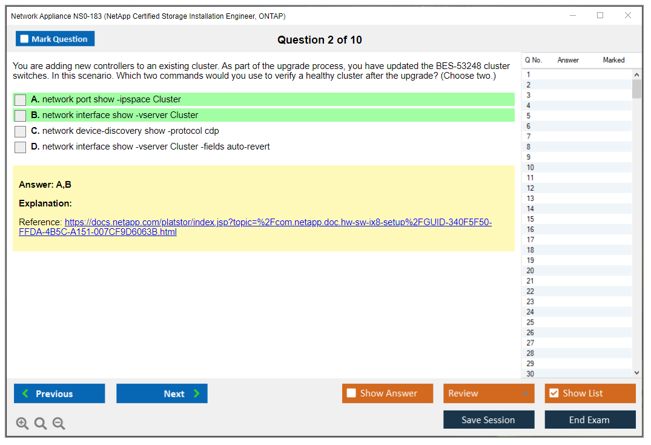Select question 10 in the list
The width and height of the screenshot is (651, 445).
pos(530,168)
